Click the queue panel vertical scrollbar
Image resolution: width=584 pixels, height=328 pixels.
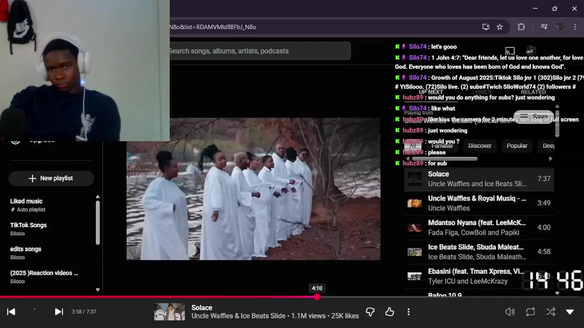(x=557, y=123)
